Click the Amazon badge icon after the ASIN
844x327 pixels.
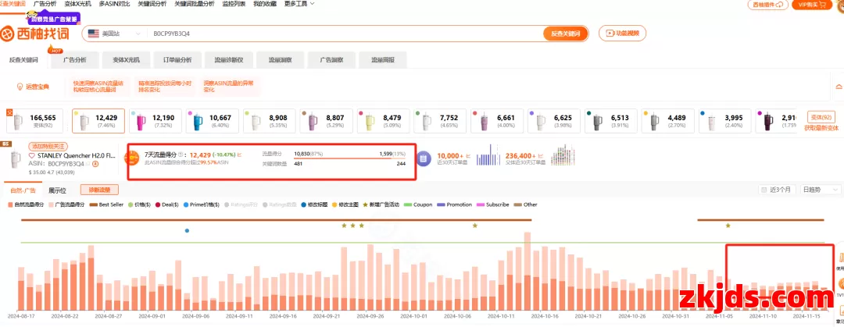coord(96,164)
